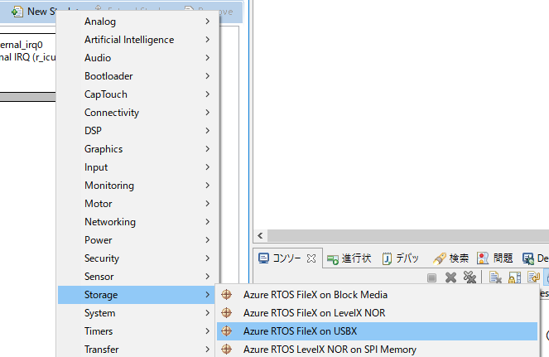Choose Azure RTOS FileX on Block Media
The image size is (549, 357).
pos(377,295)
